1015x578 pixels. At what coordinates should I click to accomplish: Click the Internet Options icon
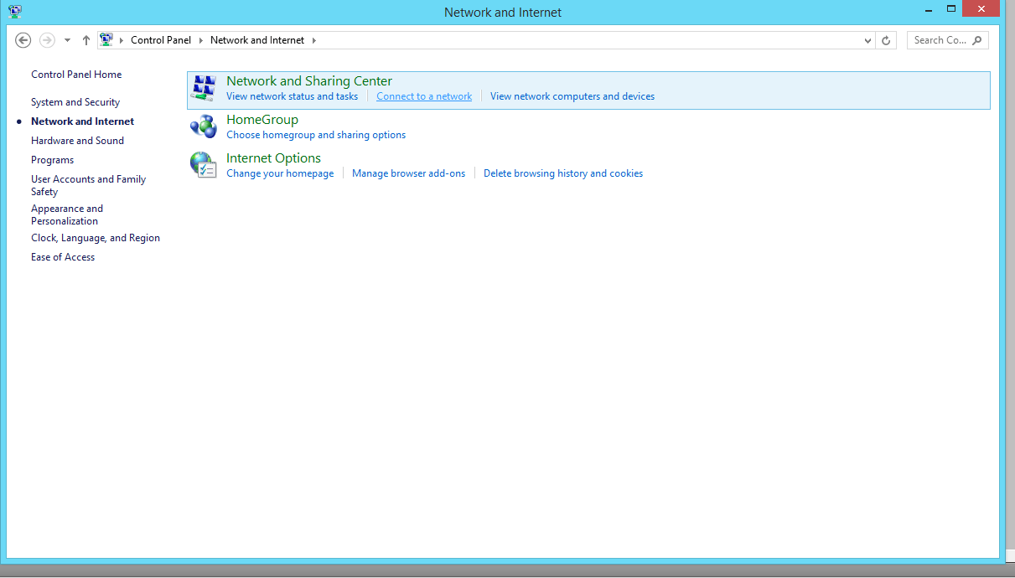click(x=203, y=165)
